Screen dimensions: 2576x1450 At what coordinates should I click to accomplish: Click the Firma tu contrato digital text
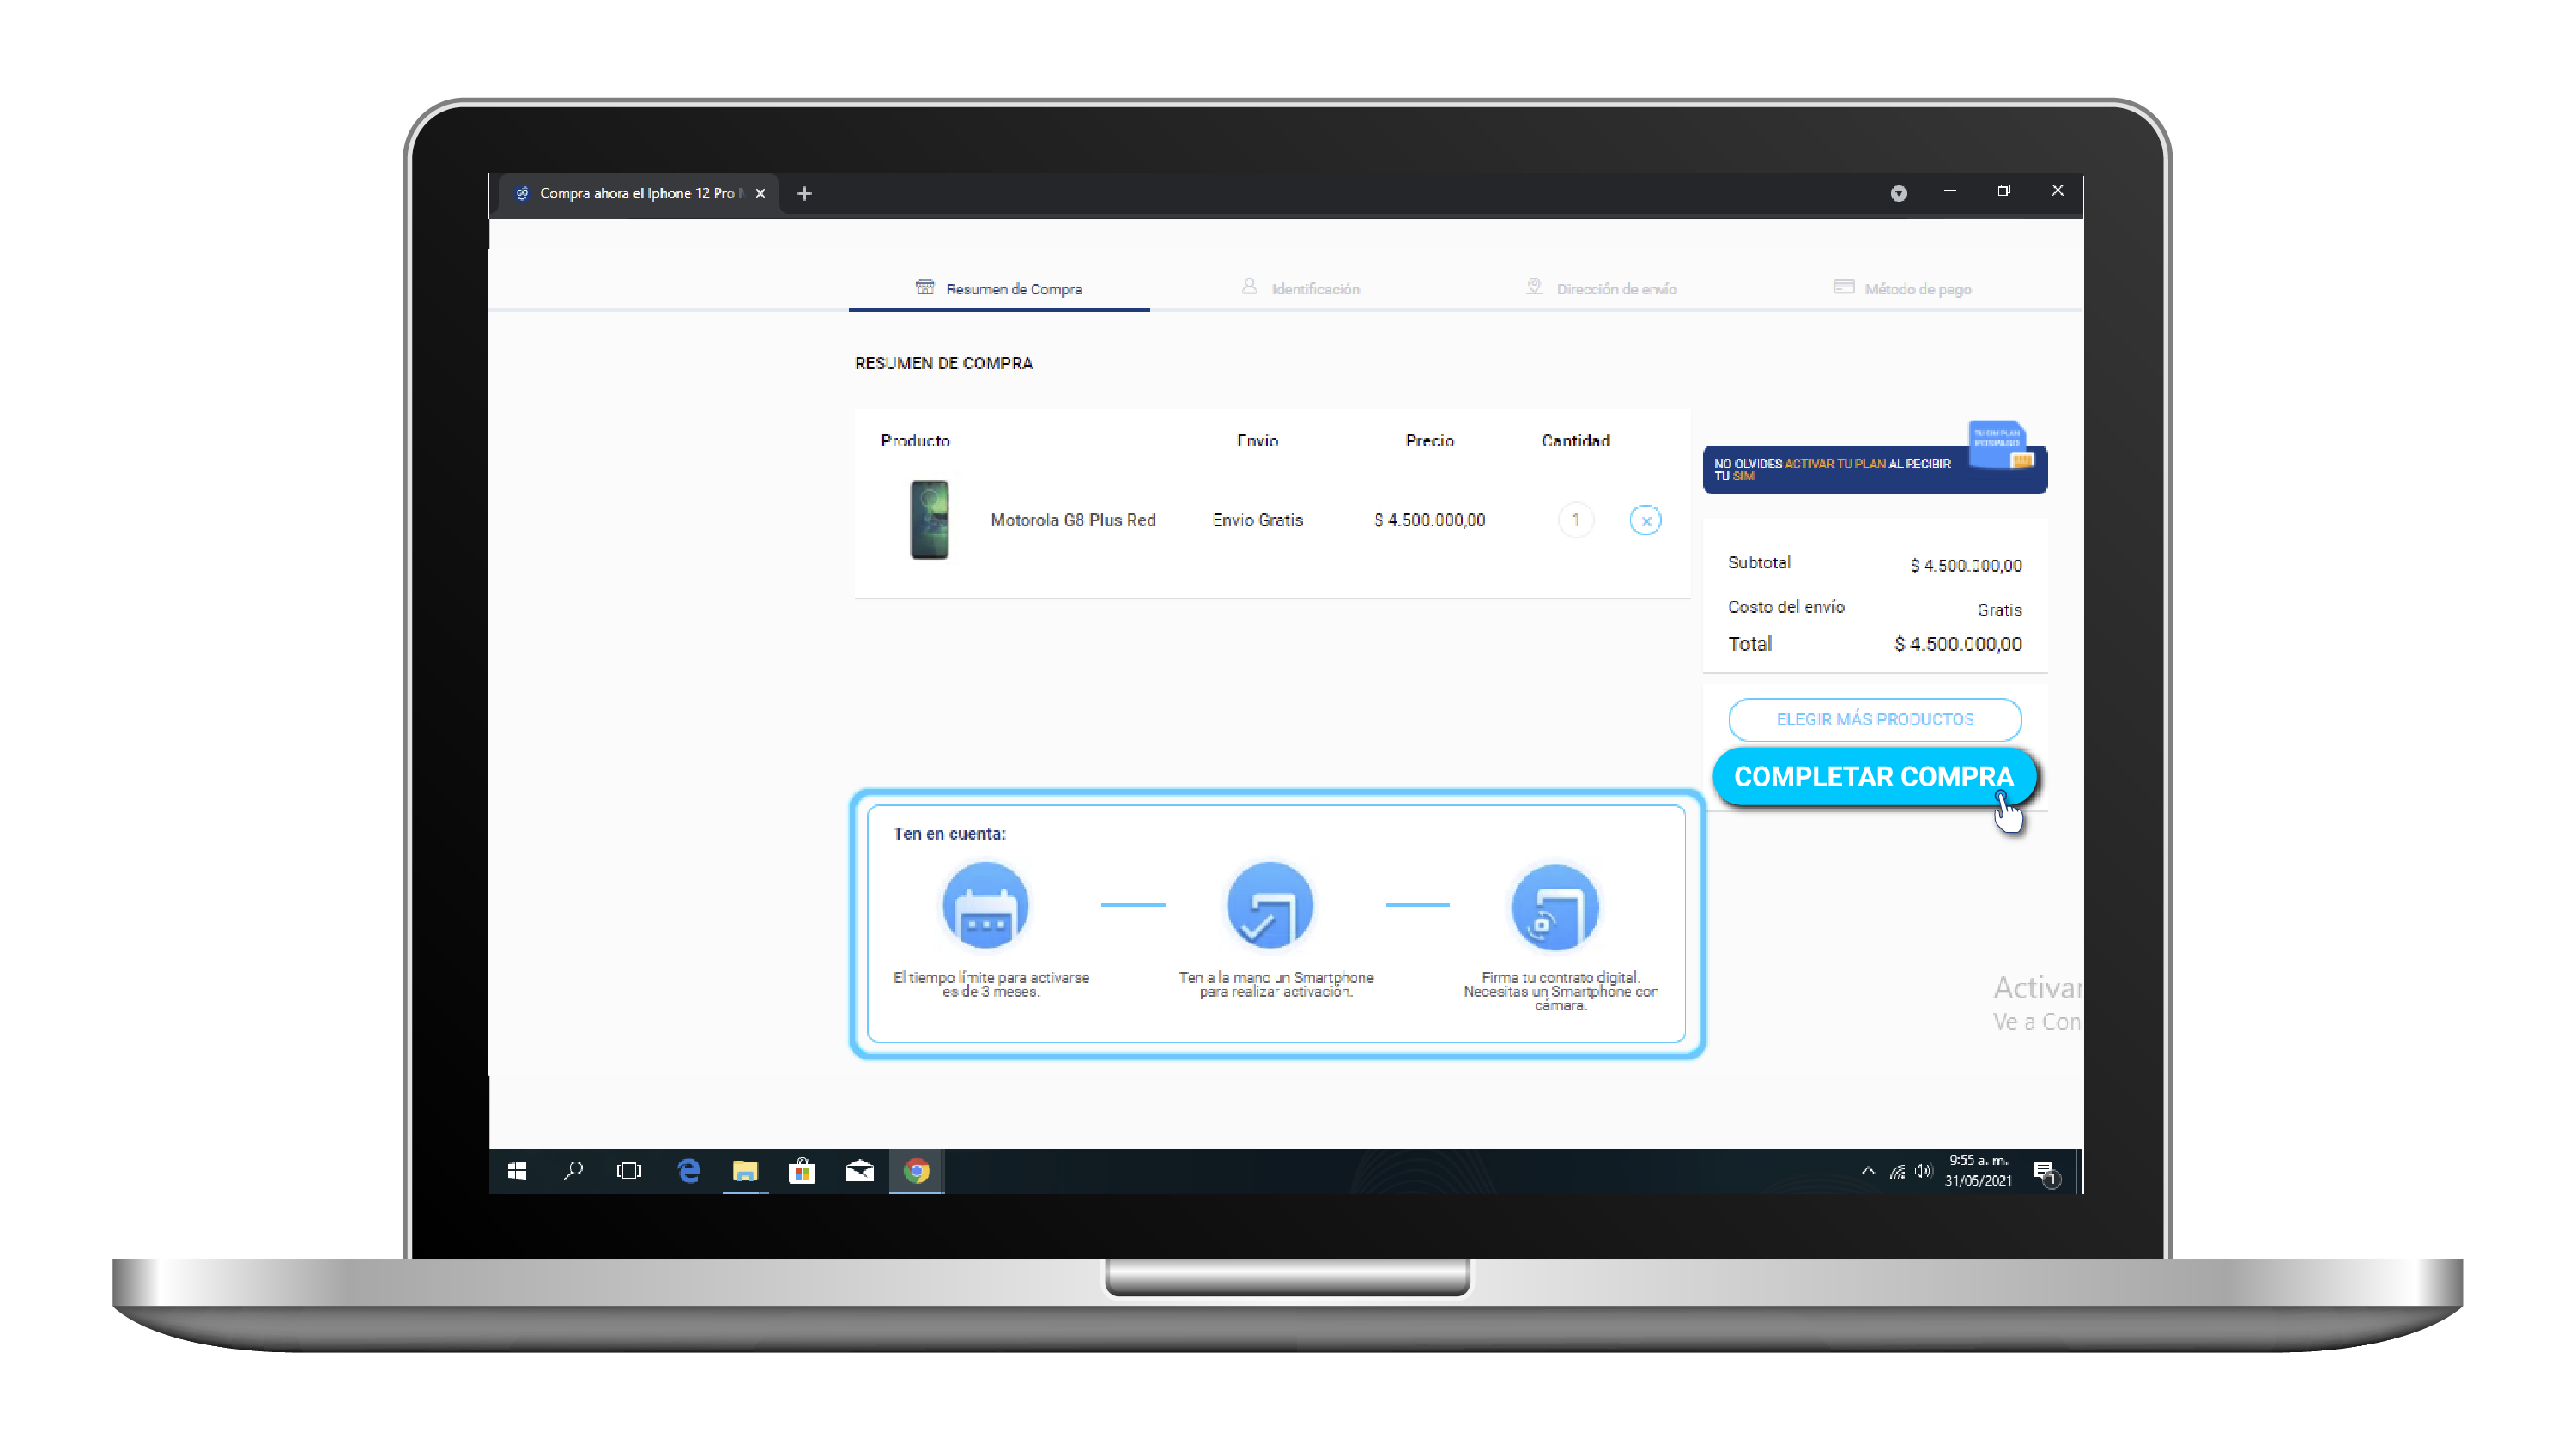tap(1560, 991)
